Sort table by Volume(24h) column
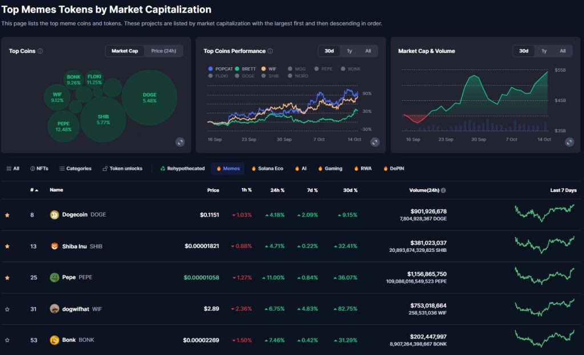This screenshot has width=584, height=355. (424, 190)
